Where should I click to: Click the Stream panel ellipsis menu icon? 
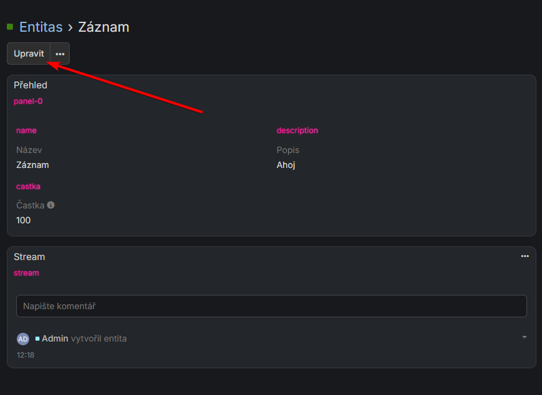525,256
